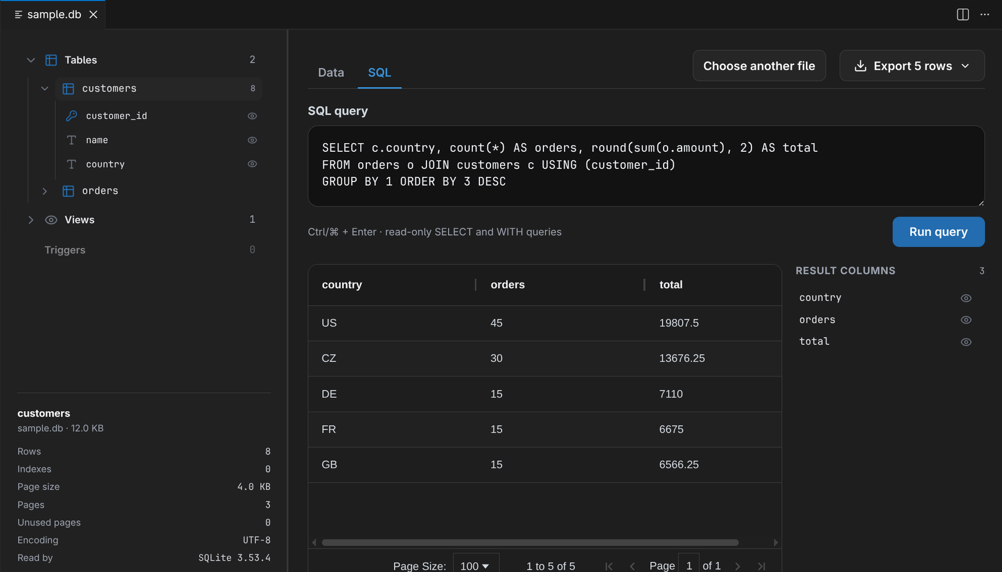Select the FR cell in results
This screenshot has width=1002, height=572.
click(392, 429)
